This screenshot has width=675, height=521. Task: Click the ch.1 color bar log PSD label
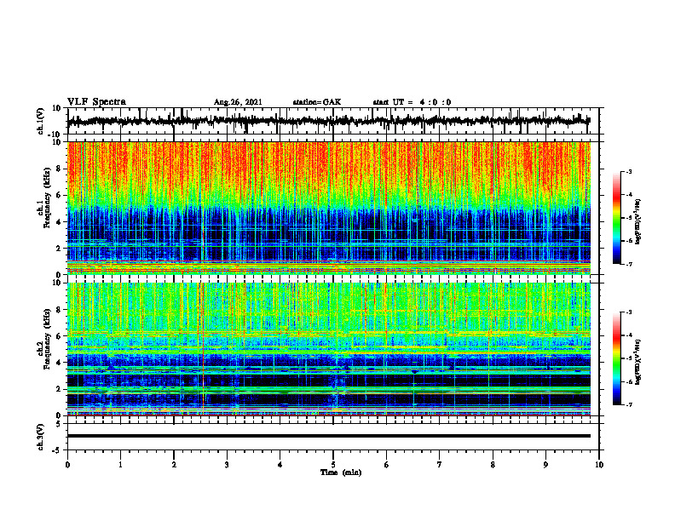(638, 221)
